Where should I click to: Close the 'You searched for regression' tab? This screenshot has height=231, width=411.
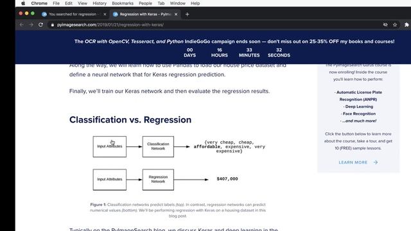(x=105, y=14)
